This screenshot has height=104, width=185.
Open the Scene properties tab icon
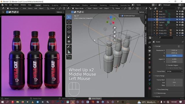150,59
